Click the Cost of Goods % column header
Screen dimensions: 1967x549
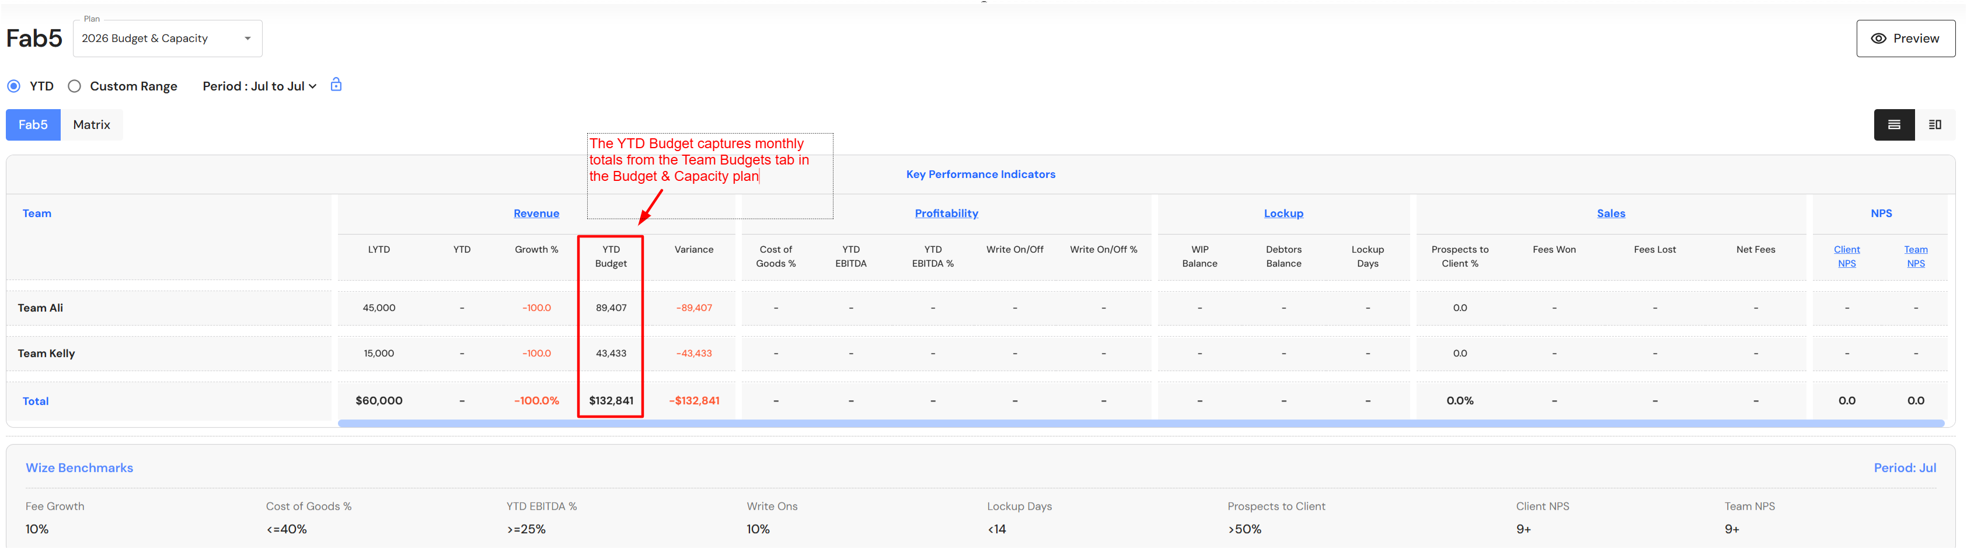[x=776, y=257]
